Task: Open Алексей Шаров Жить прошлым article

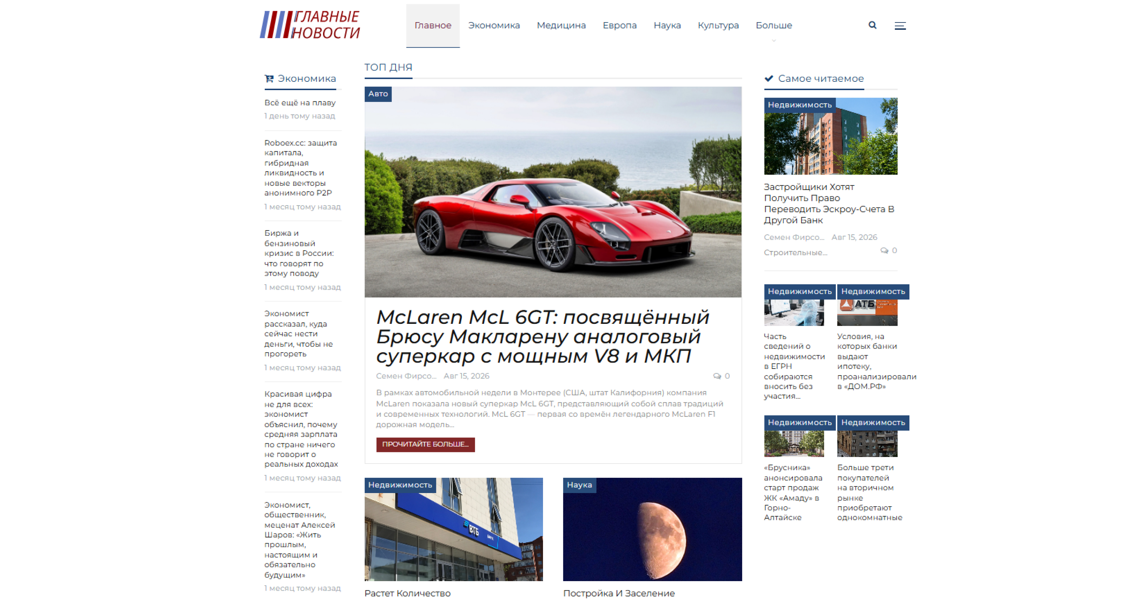Action: pos(300,540)
